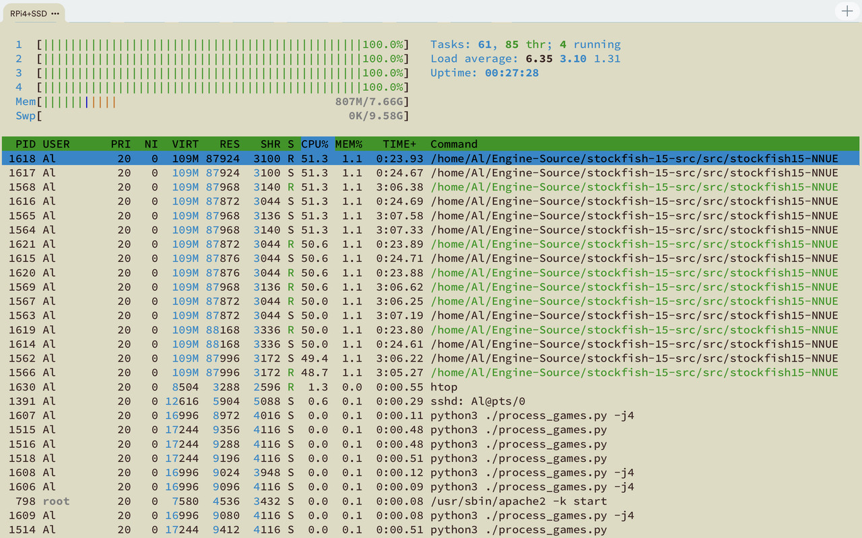Sort by the VIRT column header
The height and width of the screenshot is (538, 862).
[x=185, y=144]
